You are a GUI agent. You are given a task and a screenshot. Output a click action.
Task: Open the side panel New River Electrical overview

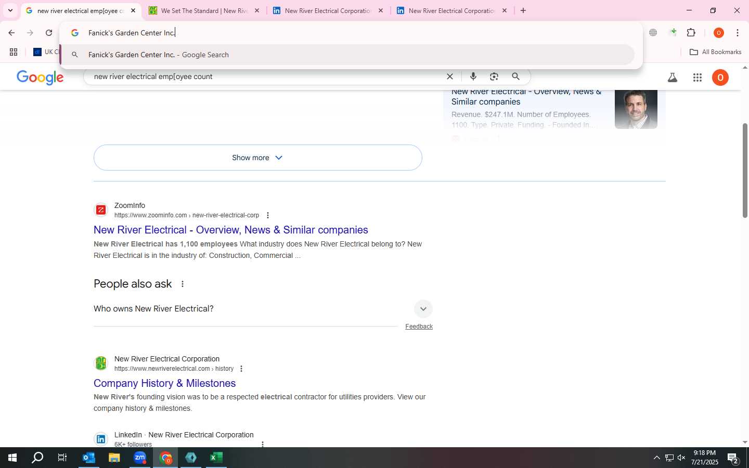pyautogui.click(x=526, y=97)
